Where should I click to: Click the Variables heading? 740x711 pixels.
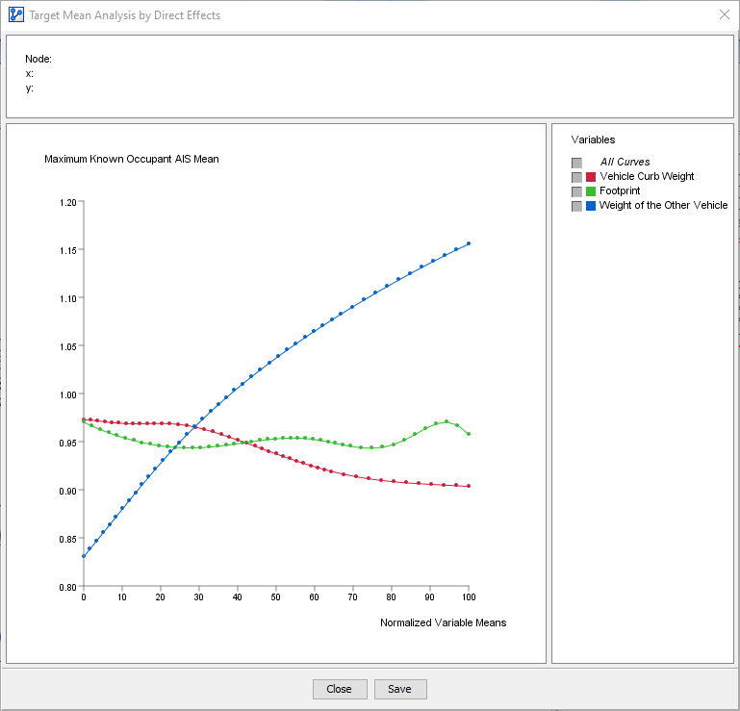pyautogui.click(x=593, y=140)
